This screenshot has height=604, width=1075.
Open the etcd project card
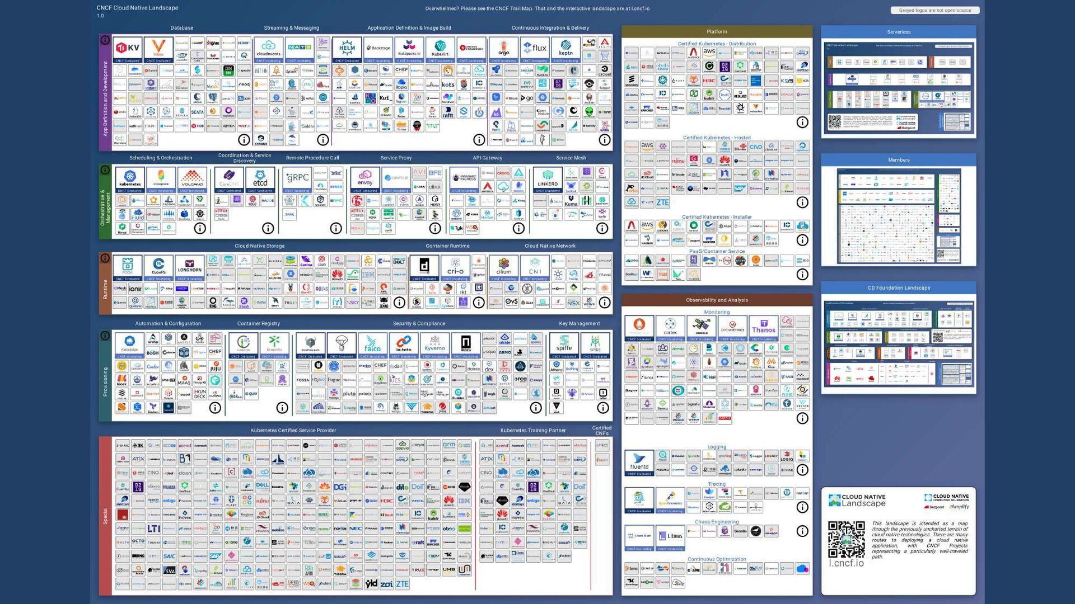260,180
